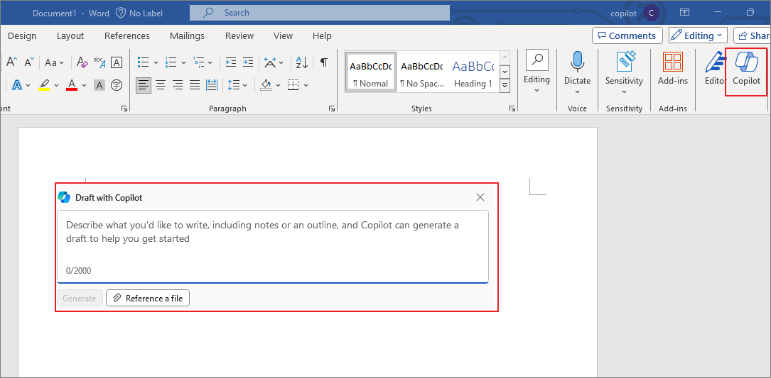Screen dimensions: 771x378
Task: Go to the Review tab
Action: point(239,36)
